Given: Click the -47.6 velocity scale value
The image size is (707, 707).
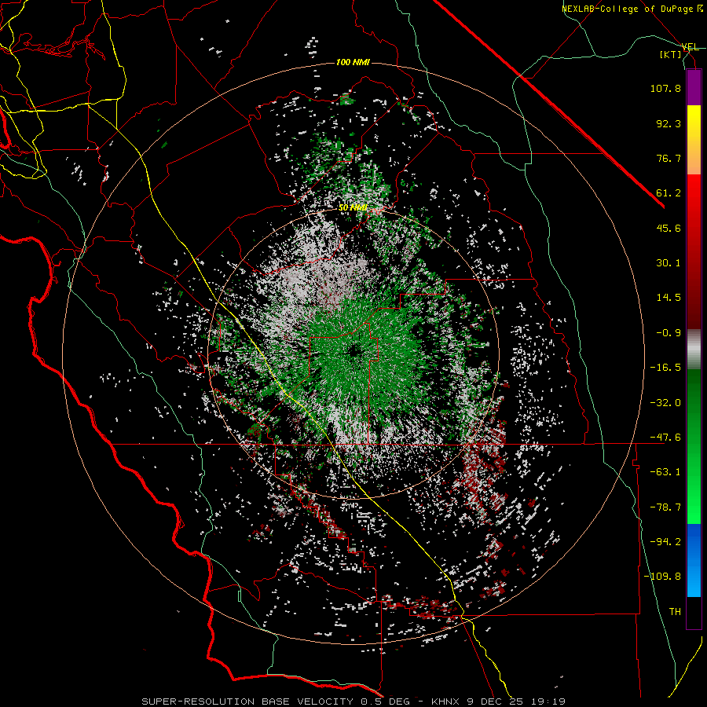Looking at the screenshot, I should pos(665,438).
